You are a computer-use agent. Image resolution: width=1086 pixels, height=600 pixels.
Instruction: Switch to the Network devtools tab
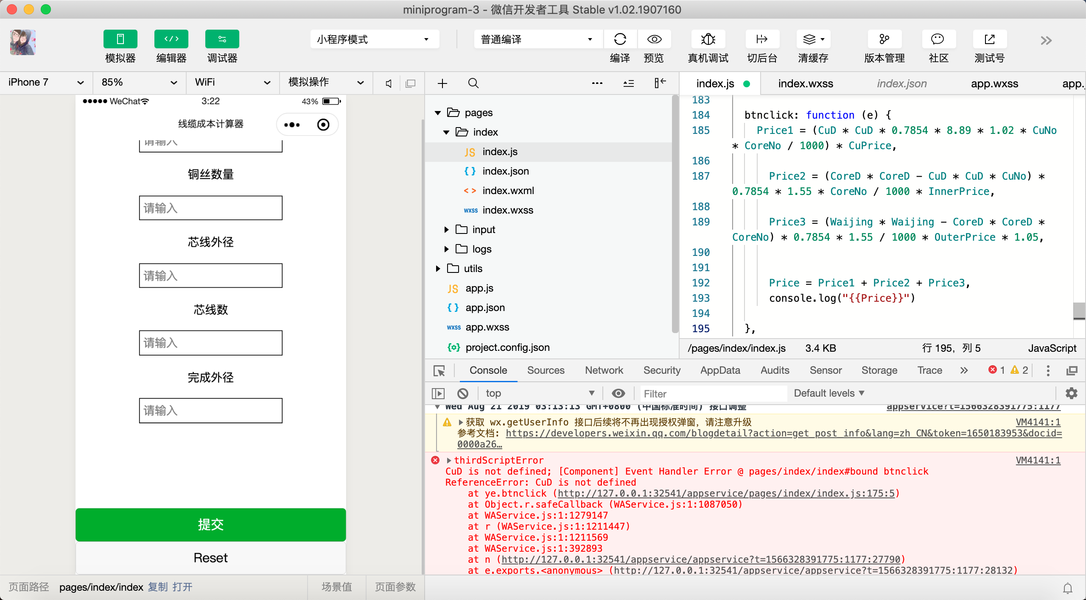point(604,370)
